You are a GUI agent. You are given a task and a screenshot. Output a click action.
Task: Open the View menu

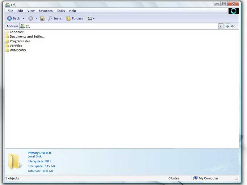[31, 11]
